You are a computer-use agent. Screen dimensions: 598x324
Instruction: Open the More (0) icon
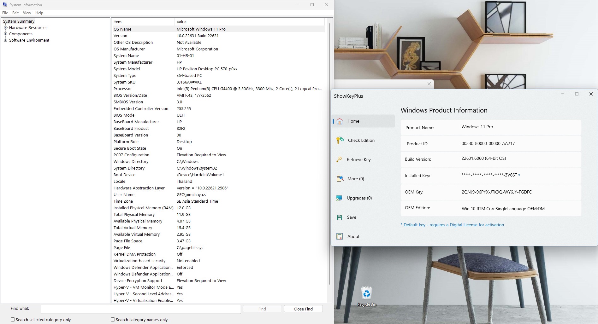click(340, 179)
